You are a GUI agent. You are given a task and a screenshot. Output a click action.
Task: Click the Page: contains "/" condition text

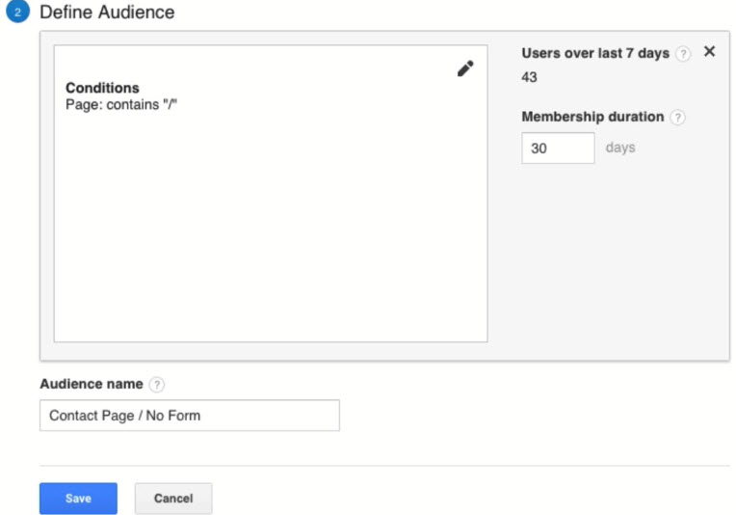pyautogui.click(x=121, y=103)
